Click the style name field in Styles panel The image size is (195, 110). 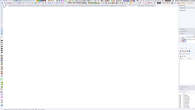191,37
